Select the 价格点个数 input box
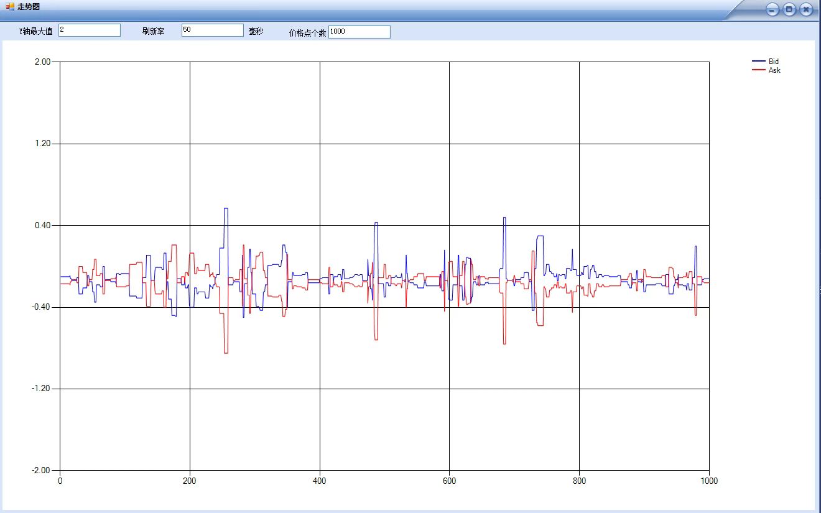Screen dimensions: 821x513 pos(359,32)
